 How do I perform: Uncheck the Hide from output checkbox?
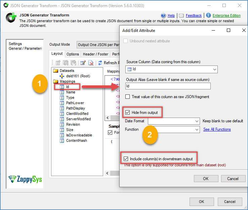127,113
